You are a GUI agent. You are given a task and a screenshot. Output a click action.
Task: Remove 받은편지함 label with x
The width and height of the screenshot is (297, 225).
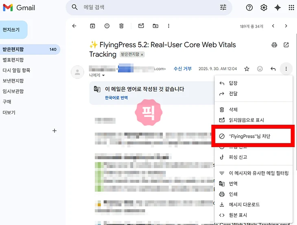click(x=142, y=55)
